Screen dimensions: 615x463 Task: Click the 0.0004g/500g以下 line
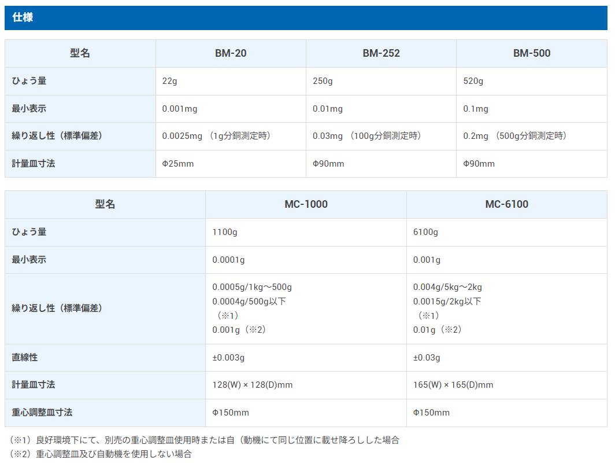[249, 301]
